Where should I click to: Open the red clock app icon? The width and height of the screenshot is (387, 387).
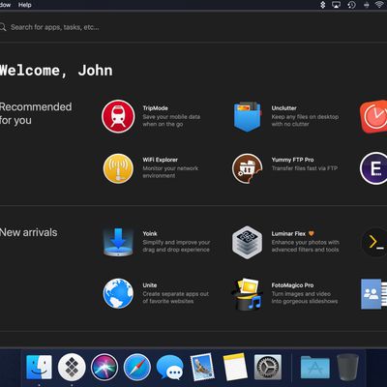point(374,116)
